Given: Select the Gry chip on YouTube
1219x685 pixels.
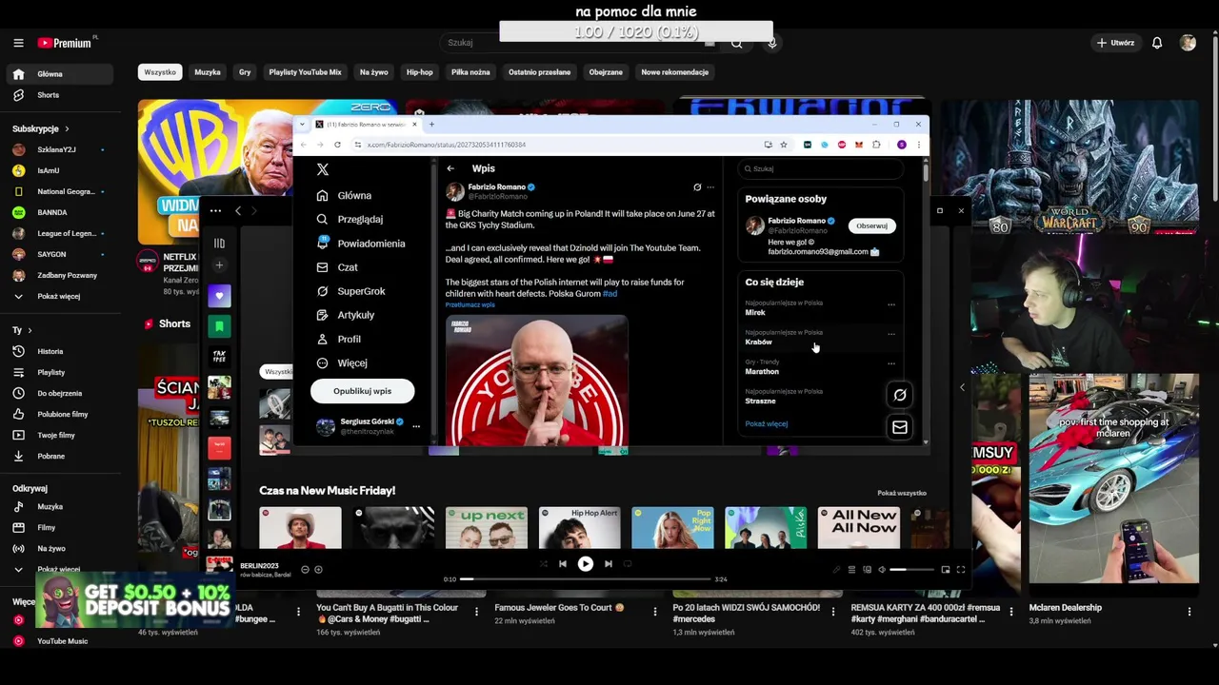Looking at the screenshot, I should tap(245, 72).
